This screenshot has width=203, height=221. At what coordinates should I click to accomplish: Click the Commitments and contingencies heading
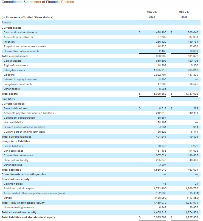point(24,174)
